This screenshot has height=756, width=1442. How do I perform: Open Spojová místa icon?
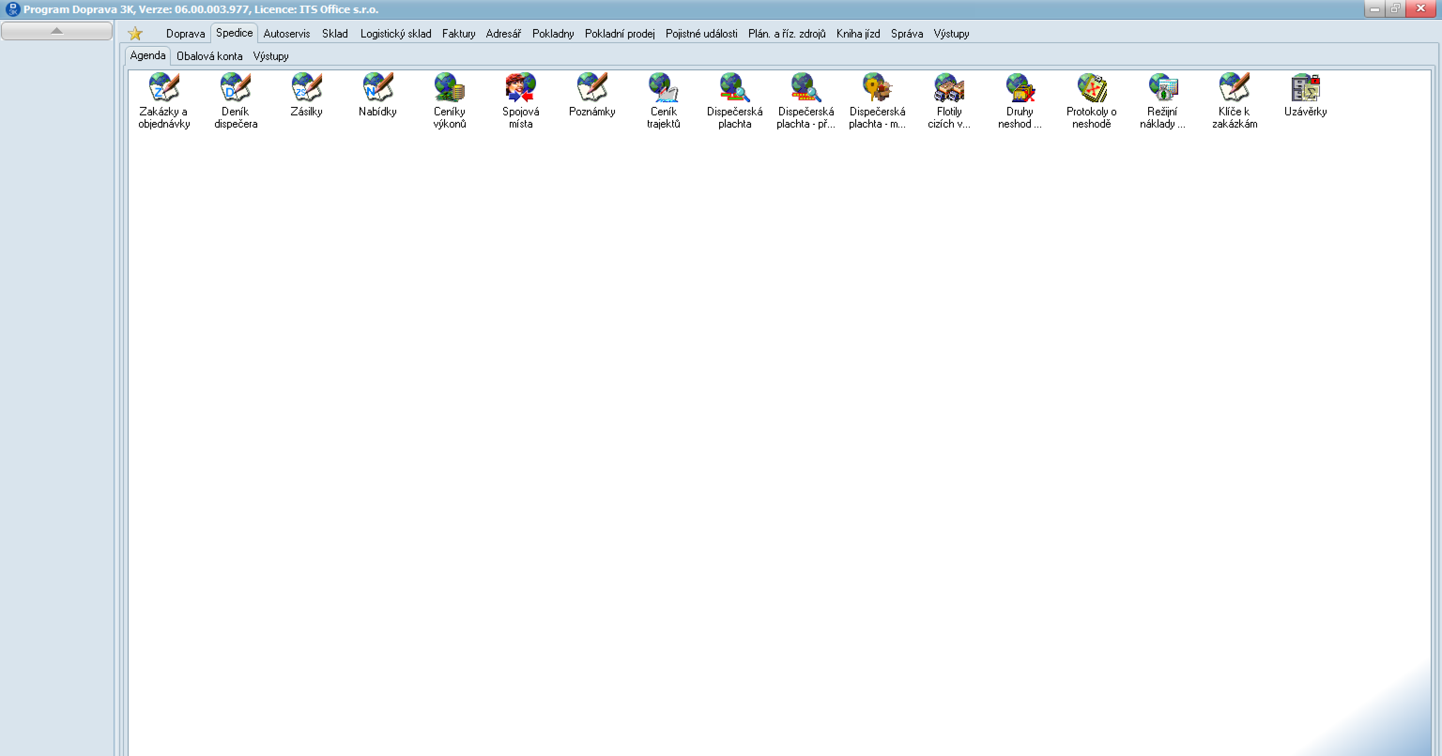tap(521, 101)
